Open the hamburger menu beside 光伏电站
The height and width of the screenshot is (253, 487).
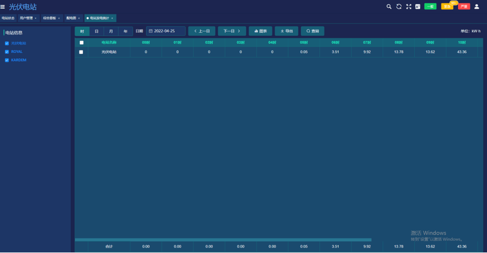(x=3, y=7)
